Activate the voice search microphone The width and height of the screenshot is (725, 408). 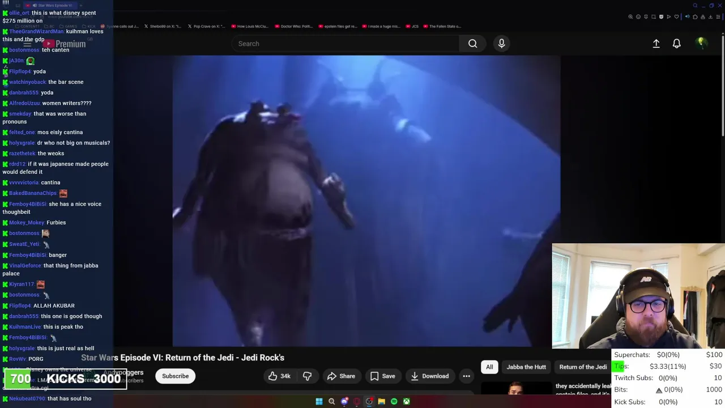[x=501, y=44]
